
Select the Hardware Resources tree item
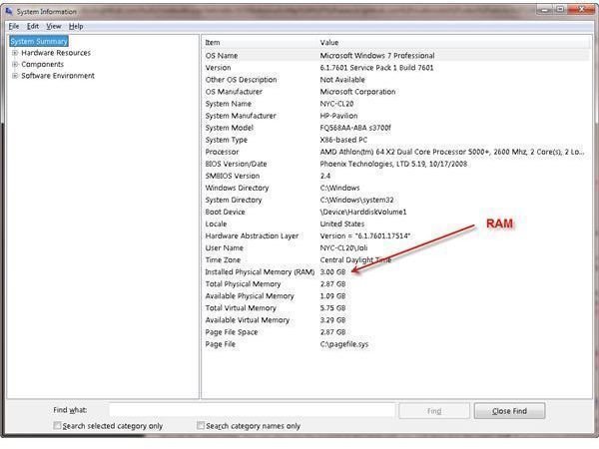pos(56,53)
